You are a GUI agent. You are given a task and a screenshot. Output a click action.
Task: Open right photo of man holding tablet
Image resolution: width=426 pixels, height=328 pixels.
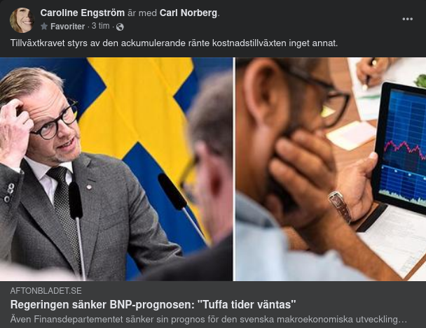pos(331,169)
